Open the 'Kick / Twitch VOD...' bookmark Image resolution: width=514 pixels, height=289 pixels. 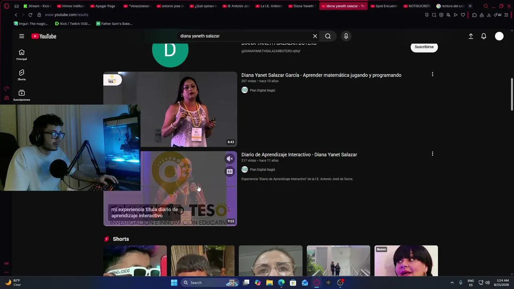pos(73,24)
